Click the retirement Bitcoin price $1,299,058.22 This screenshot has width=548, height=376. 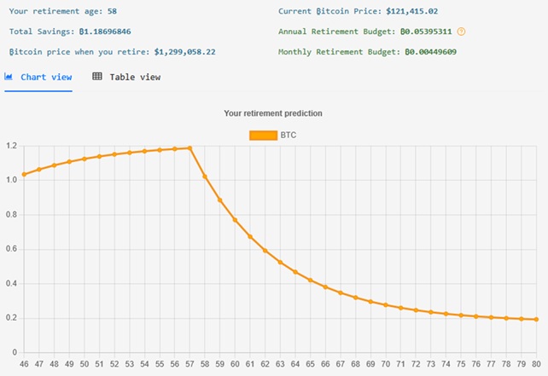(x=184, y=52)
